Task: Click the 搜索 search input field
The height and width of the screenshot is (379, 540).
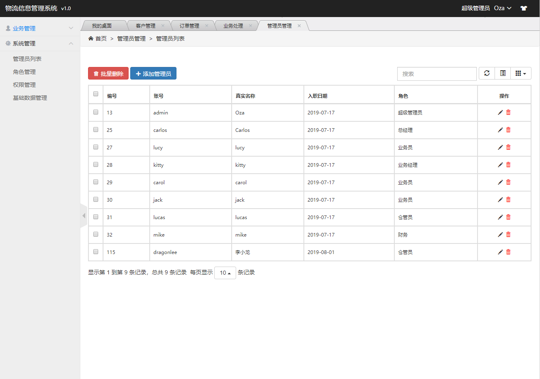Action: [437, 73]
